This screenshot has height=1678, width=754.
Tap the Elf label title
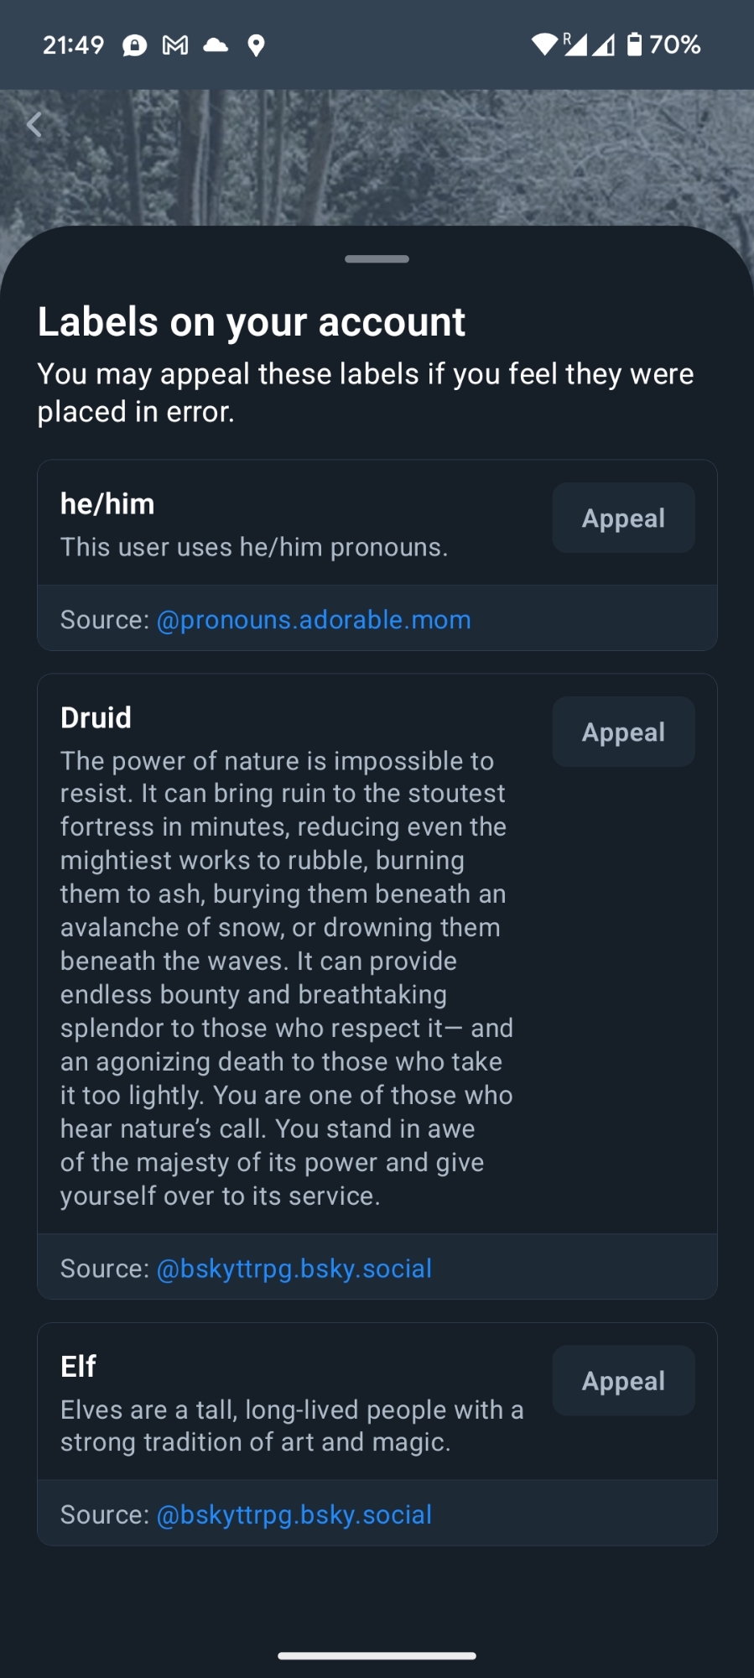coord(78,1366)
